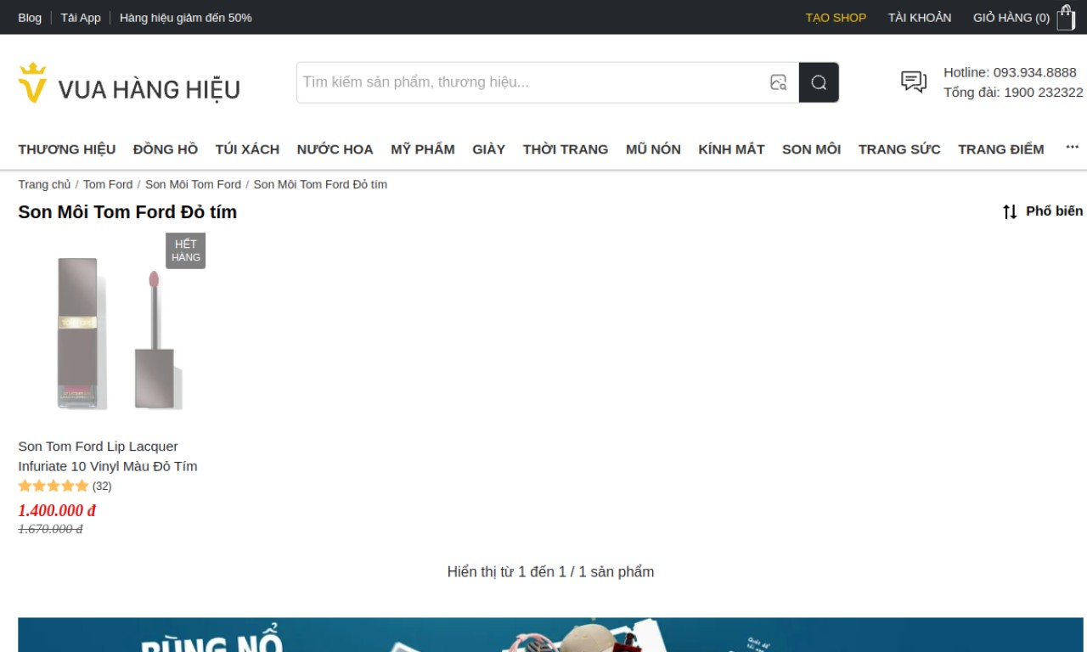The image size is (1087, 652).
Task: Select the KÍNH MẮT menu item
Action: click(731, 149)
